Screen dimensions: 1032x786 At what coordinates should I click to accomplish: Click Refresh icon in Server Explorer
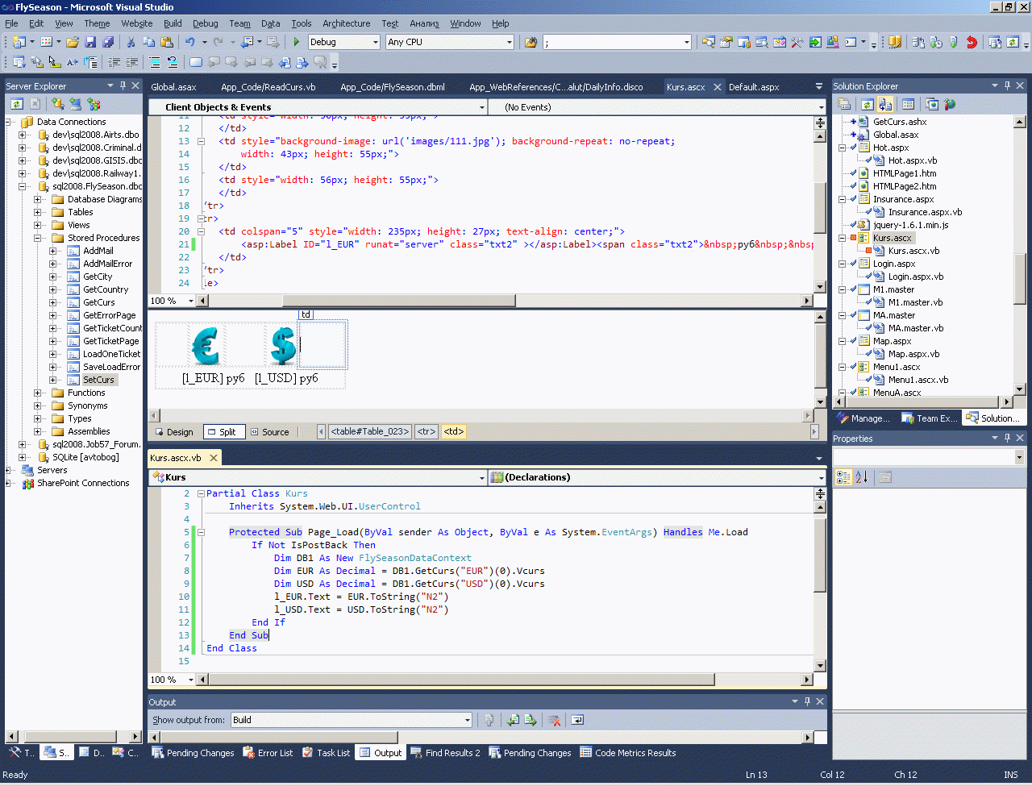16,104
